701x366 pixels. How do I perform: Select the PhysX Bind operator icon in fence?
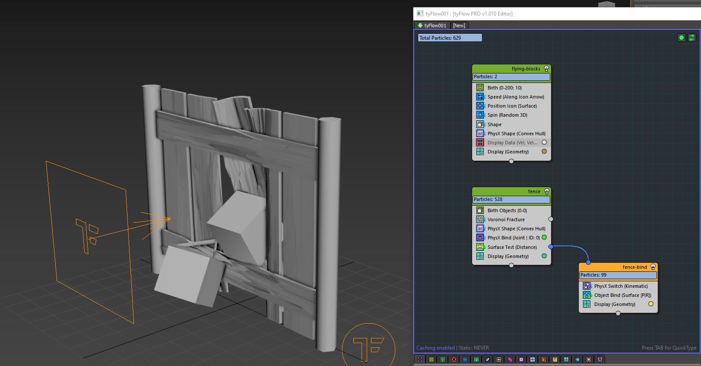[x=480, y=238]
